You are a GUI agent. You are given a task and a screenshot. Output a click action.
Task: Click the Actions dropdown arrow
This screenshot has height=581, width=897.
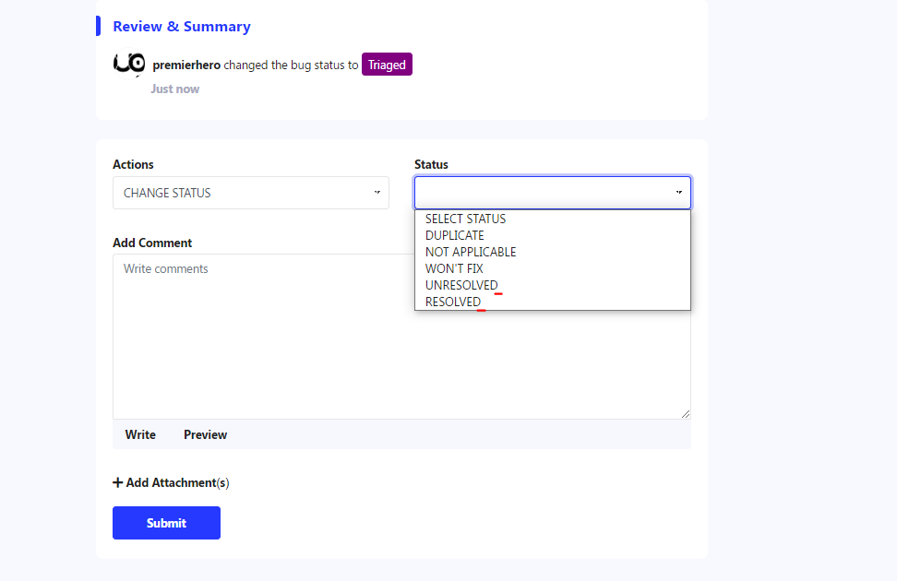tap(377, 193)
